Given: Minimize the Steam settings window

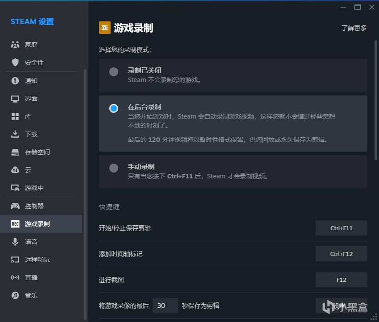Looking at the screenshot, I should pos(343,7).
